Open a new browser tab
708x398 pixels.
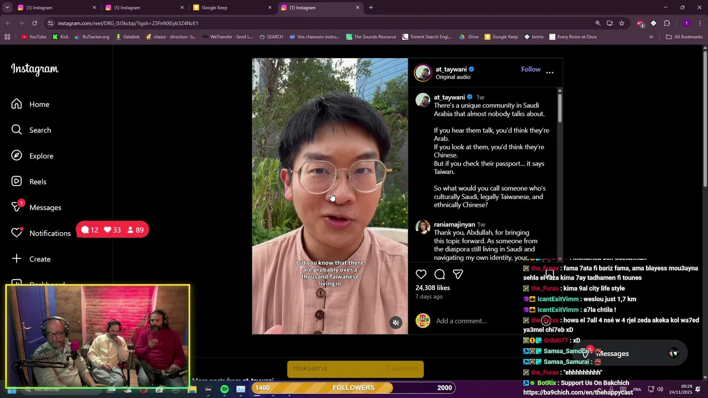[x=371, y=8]
